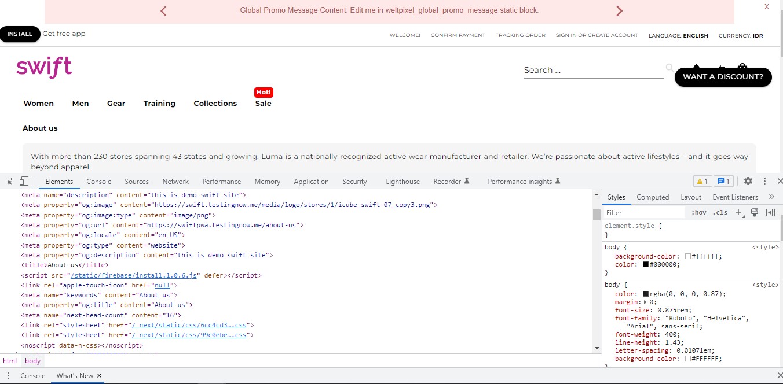Viewport: 783px width, 384px height.
Task: Open the Men menu item
Action: coord(81,103)
